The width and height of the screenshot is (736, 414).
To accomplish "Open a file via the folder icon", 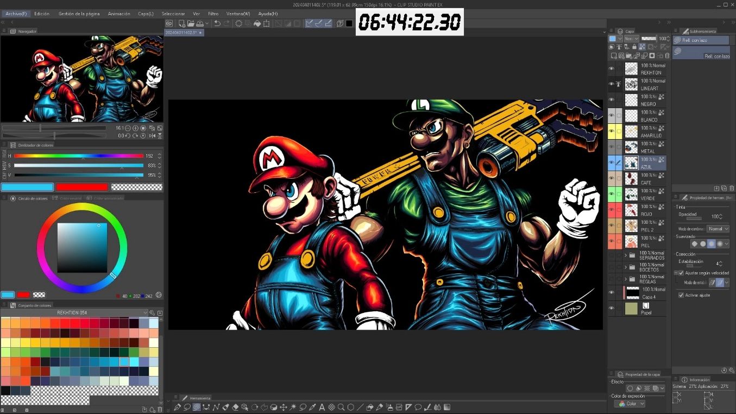I will 192,23.
